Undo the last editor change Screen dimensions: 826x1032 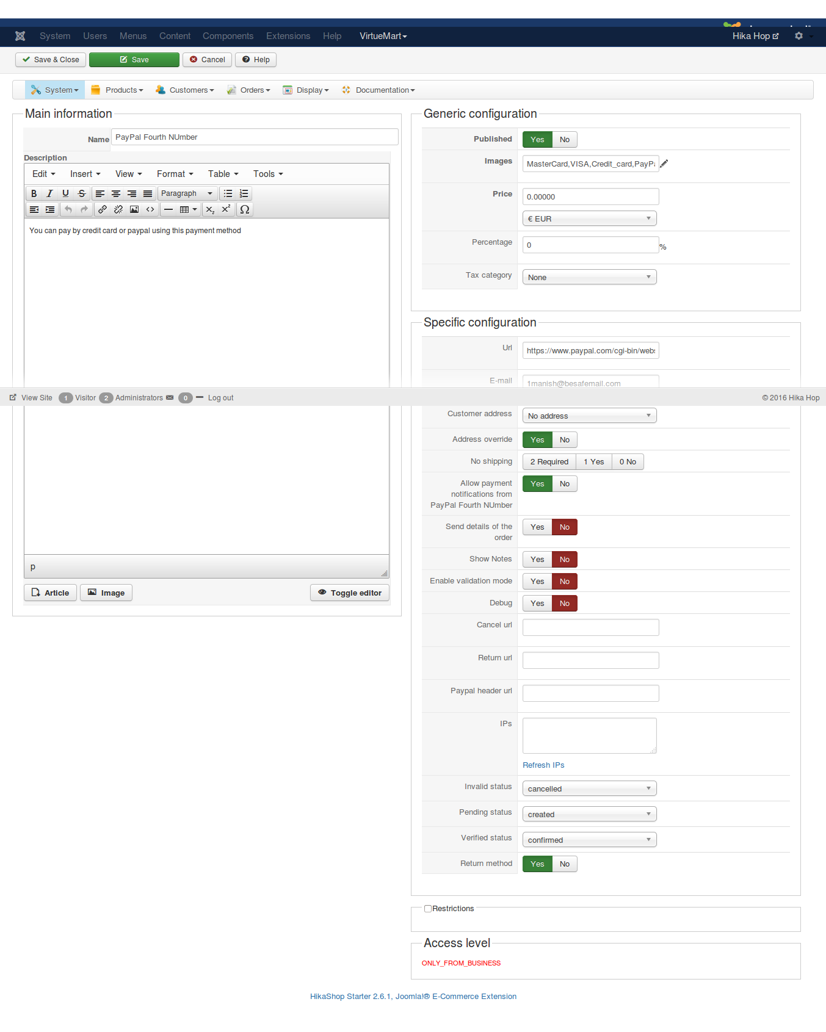tap(68, 209)
